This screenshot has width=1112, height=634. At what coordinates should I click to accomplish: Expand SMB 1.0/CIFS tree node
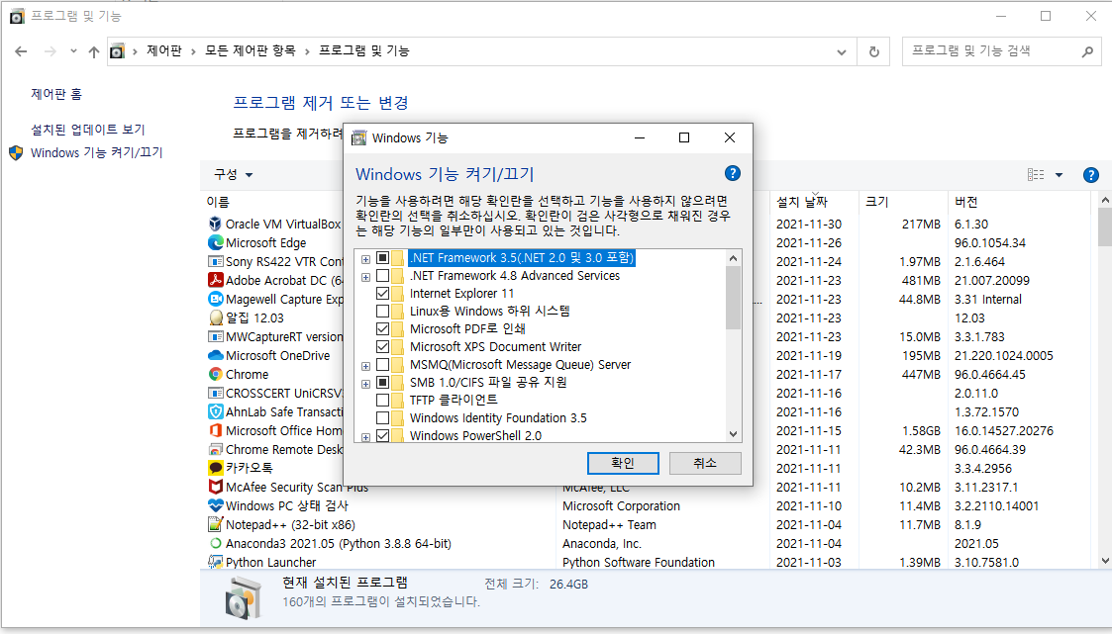tap(365, 384)
